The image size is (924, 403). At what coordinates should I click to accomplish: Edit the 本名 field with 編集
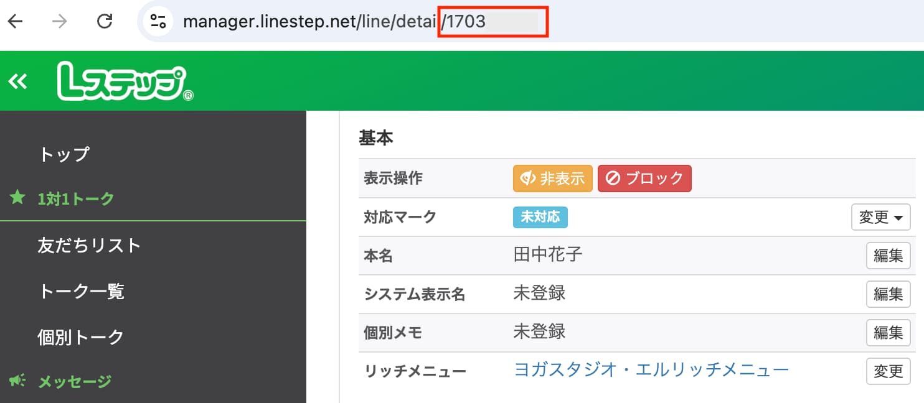(888, 256)
